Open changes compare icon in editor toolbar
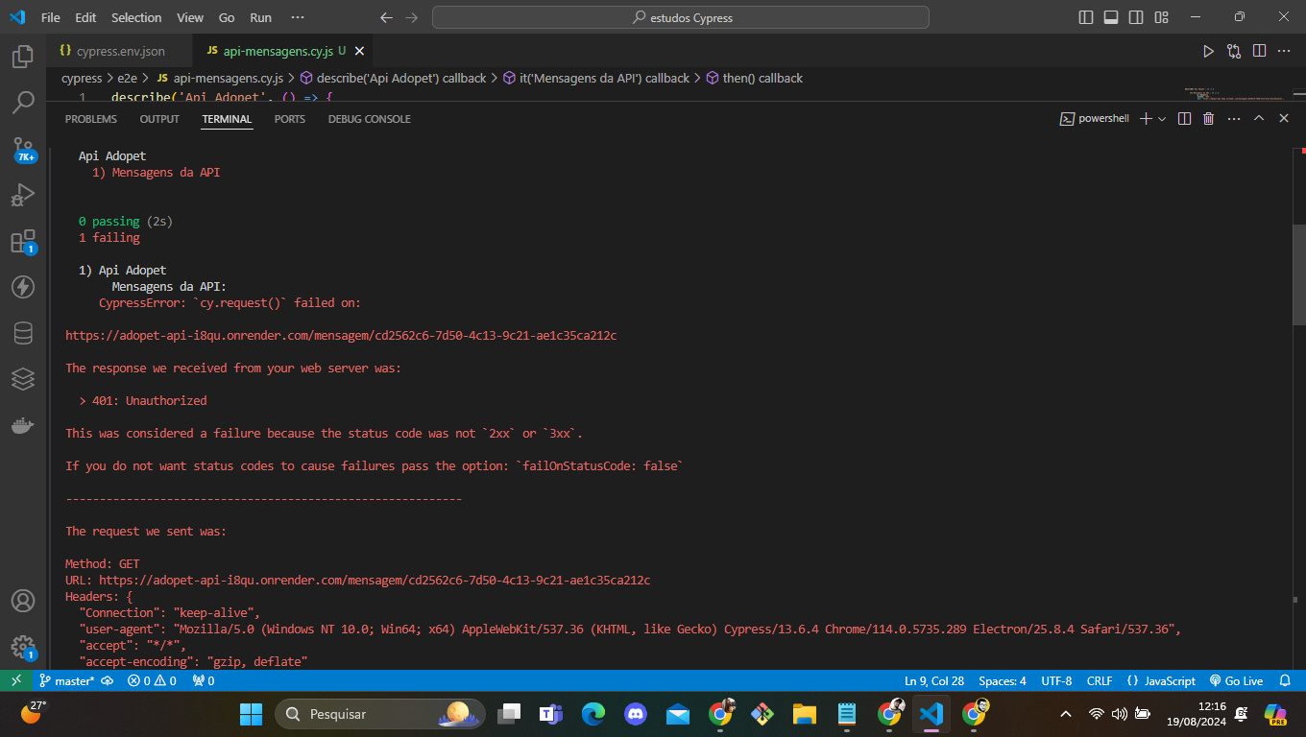Viewport: 1306px width, 737px height. [x=1234, y=51]
